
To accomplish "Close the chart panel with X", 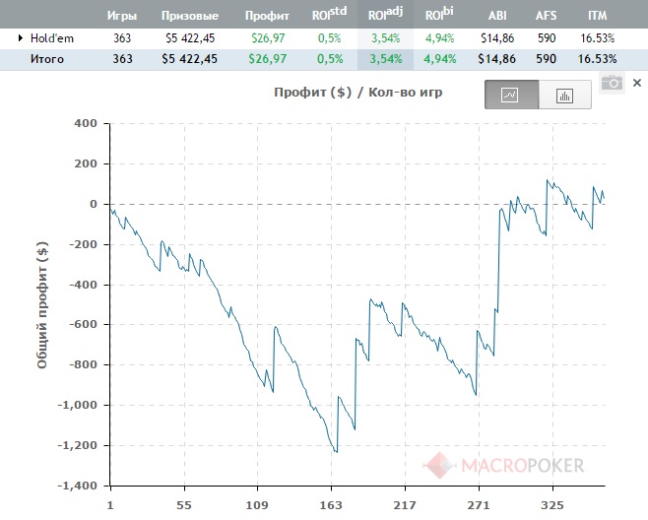I will coord(637,83).
